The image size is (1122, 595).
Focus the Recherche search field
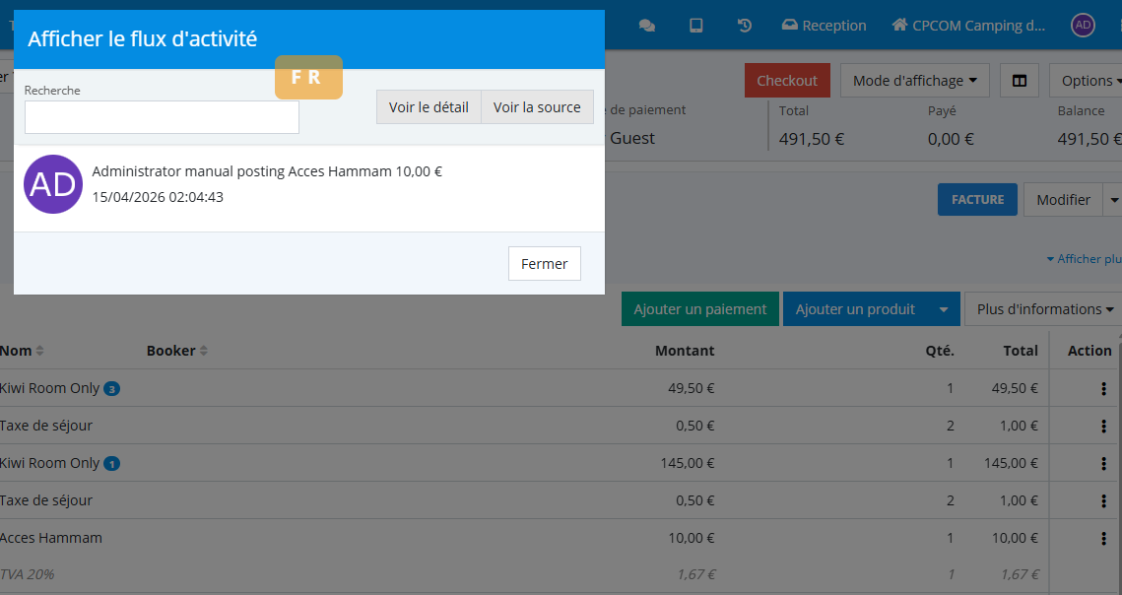click(162, 117)
